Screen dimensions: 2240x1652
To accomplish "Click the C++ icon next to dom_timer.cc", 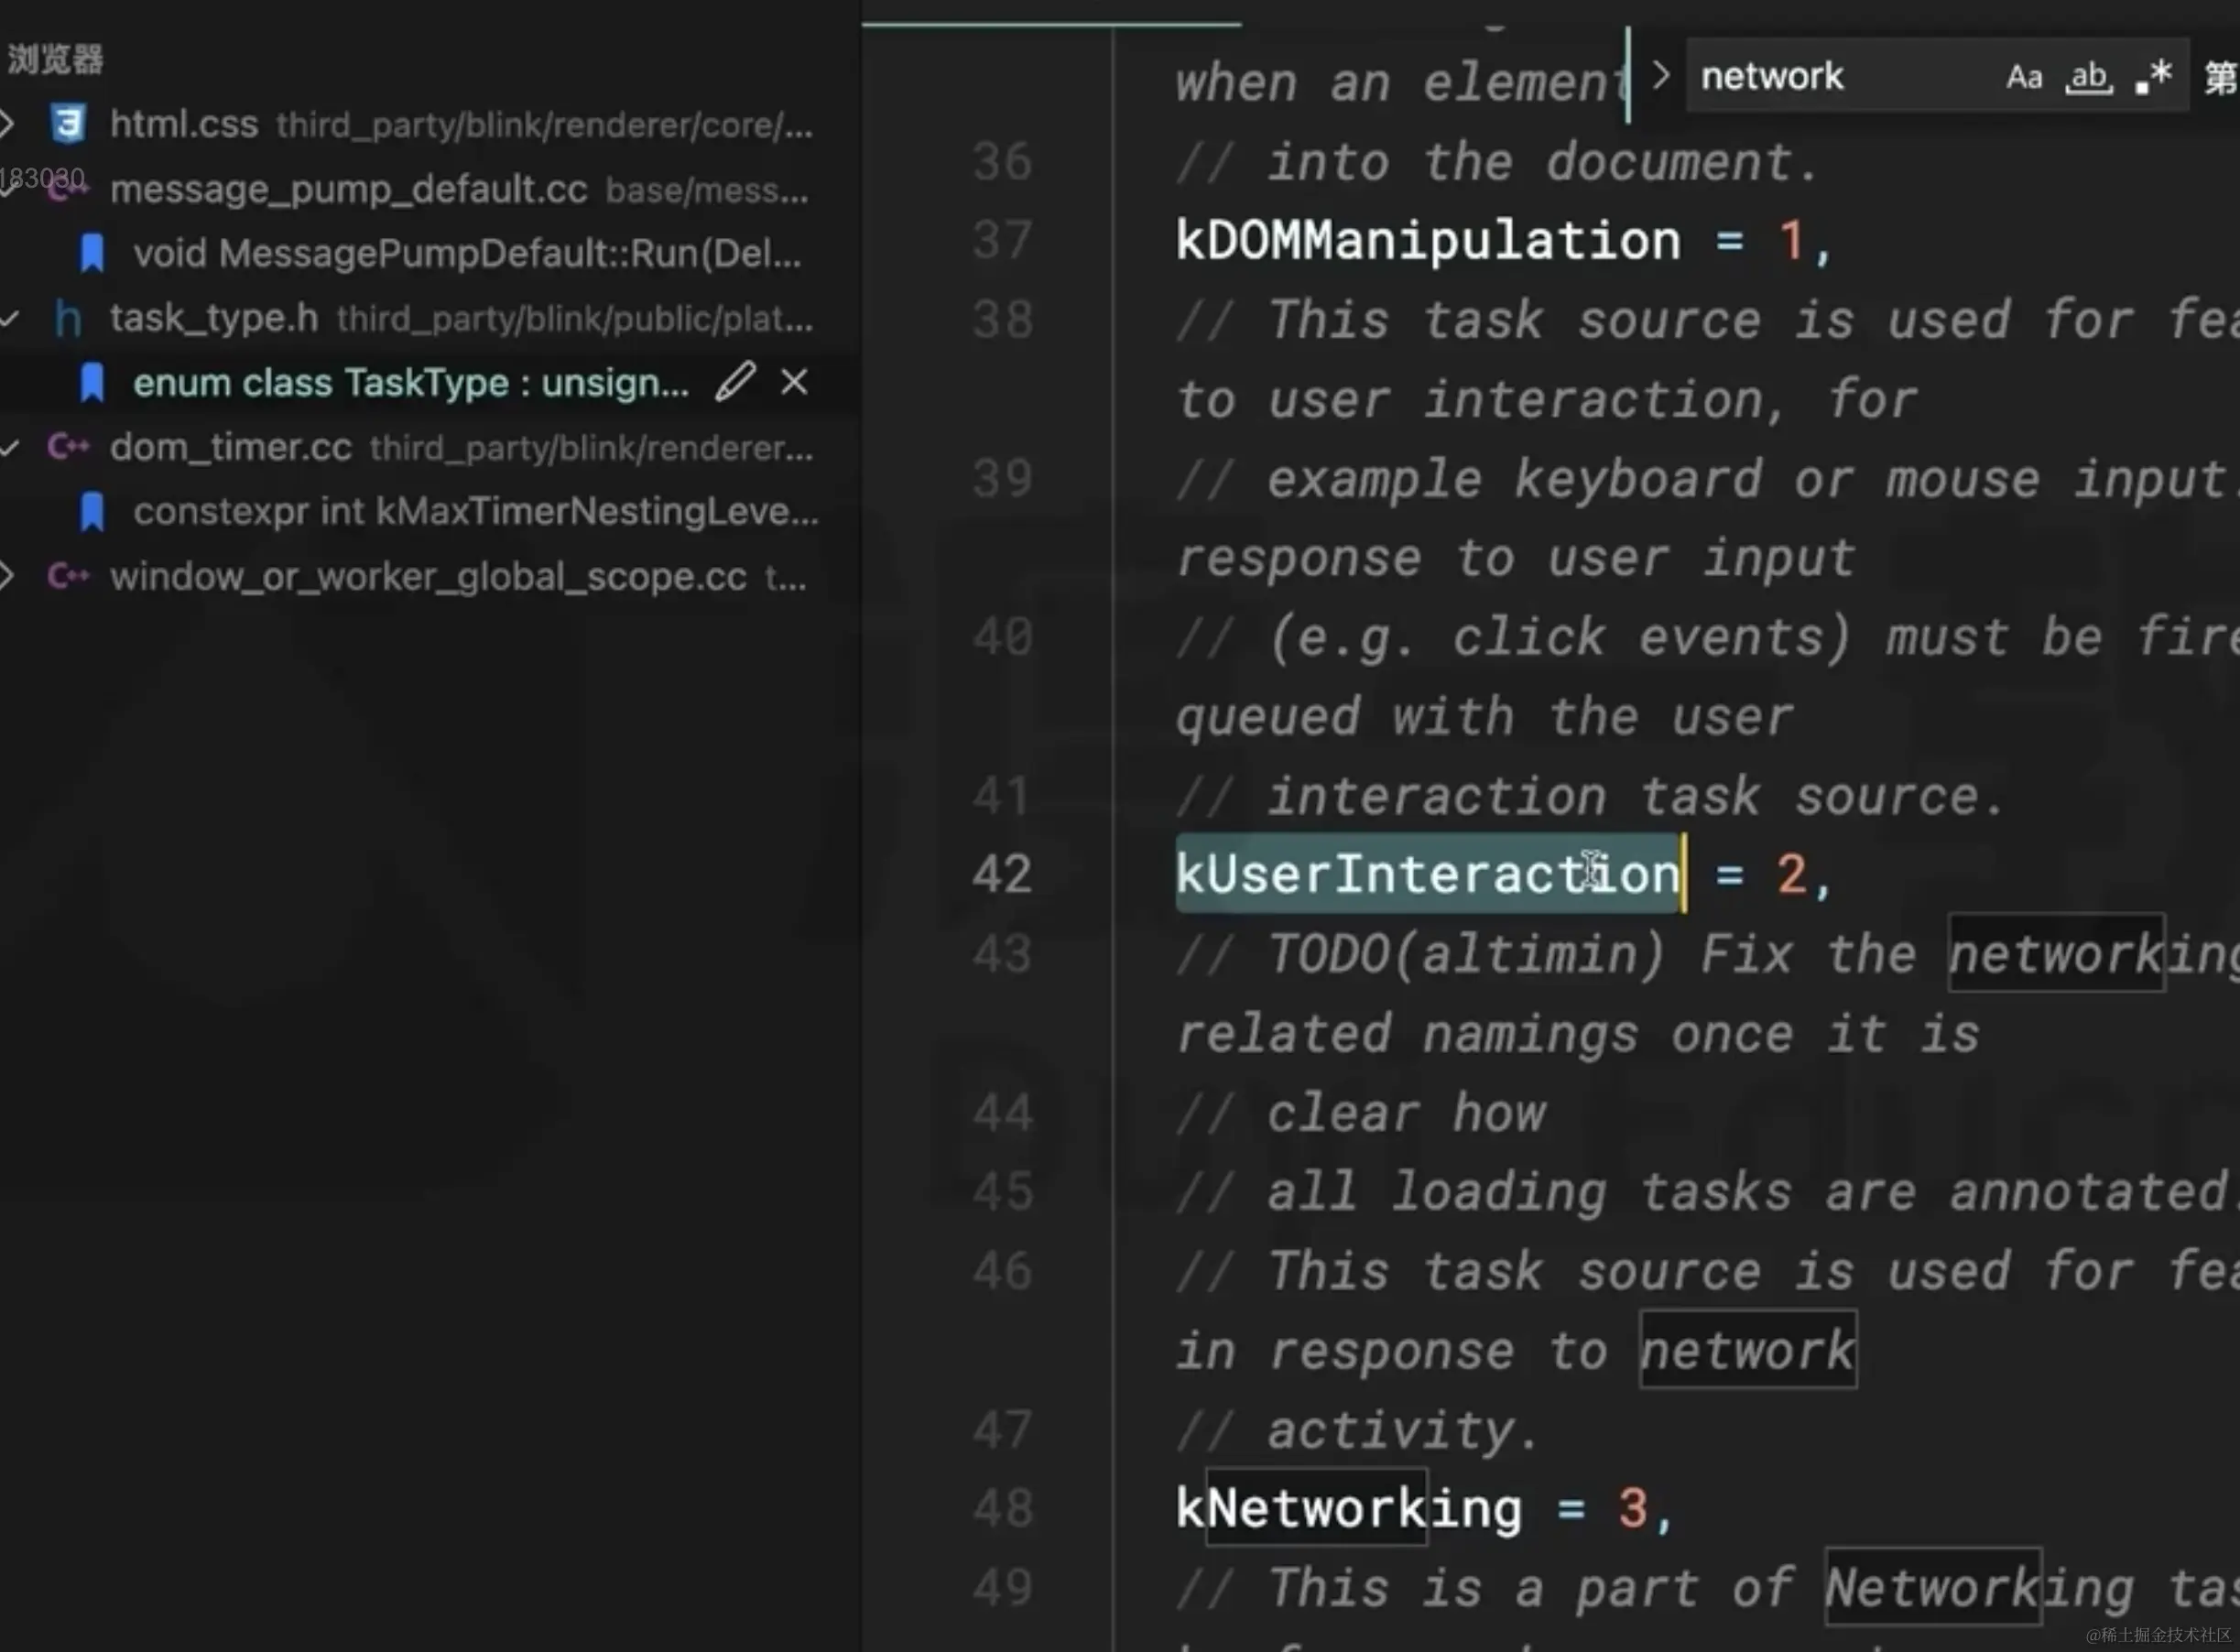I will [x=68, y=447].
